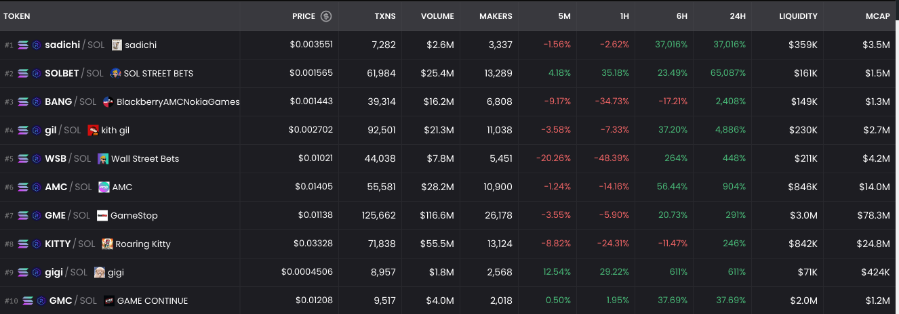Click the Raydium DEX icon in gil row

[37, 130]
